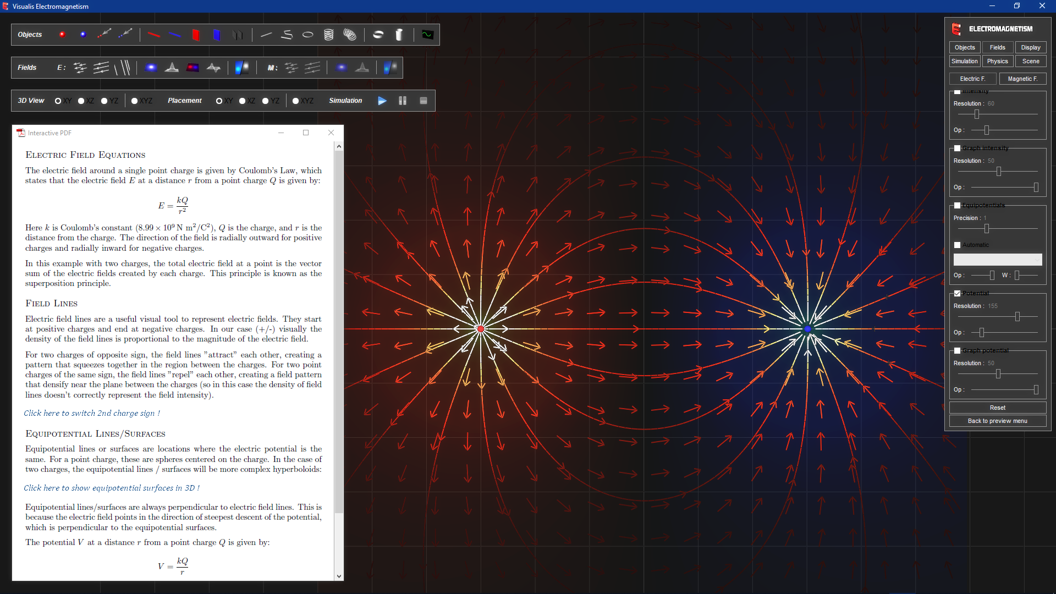The height and width of the screenshot is (594, 1056).
Task: Select the red positive point charge tool
Action: 62,34
